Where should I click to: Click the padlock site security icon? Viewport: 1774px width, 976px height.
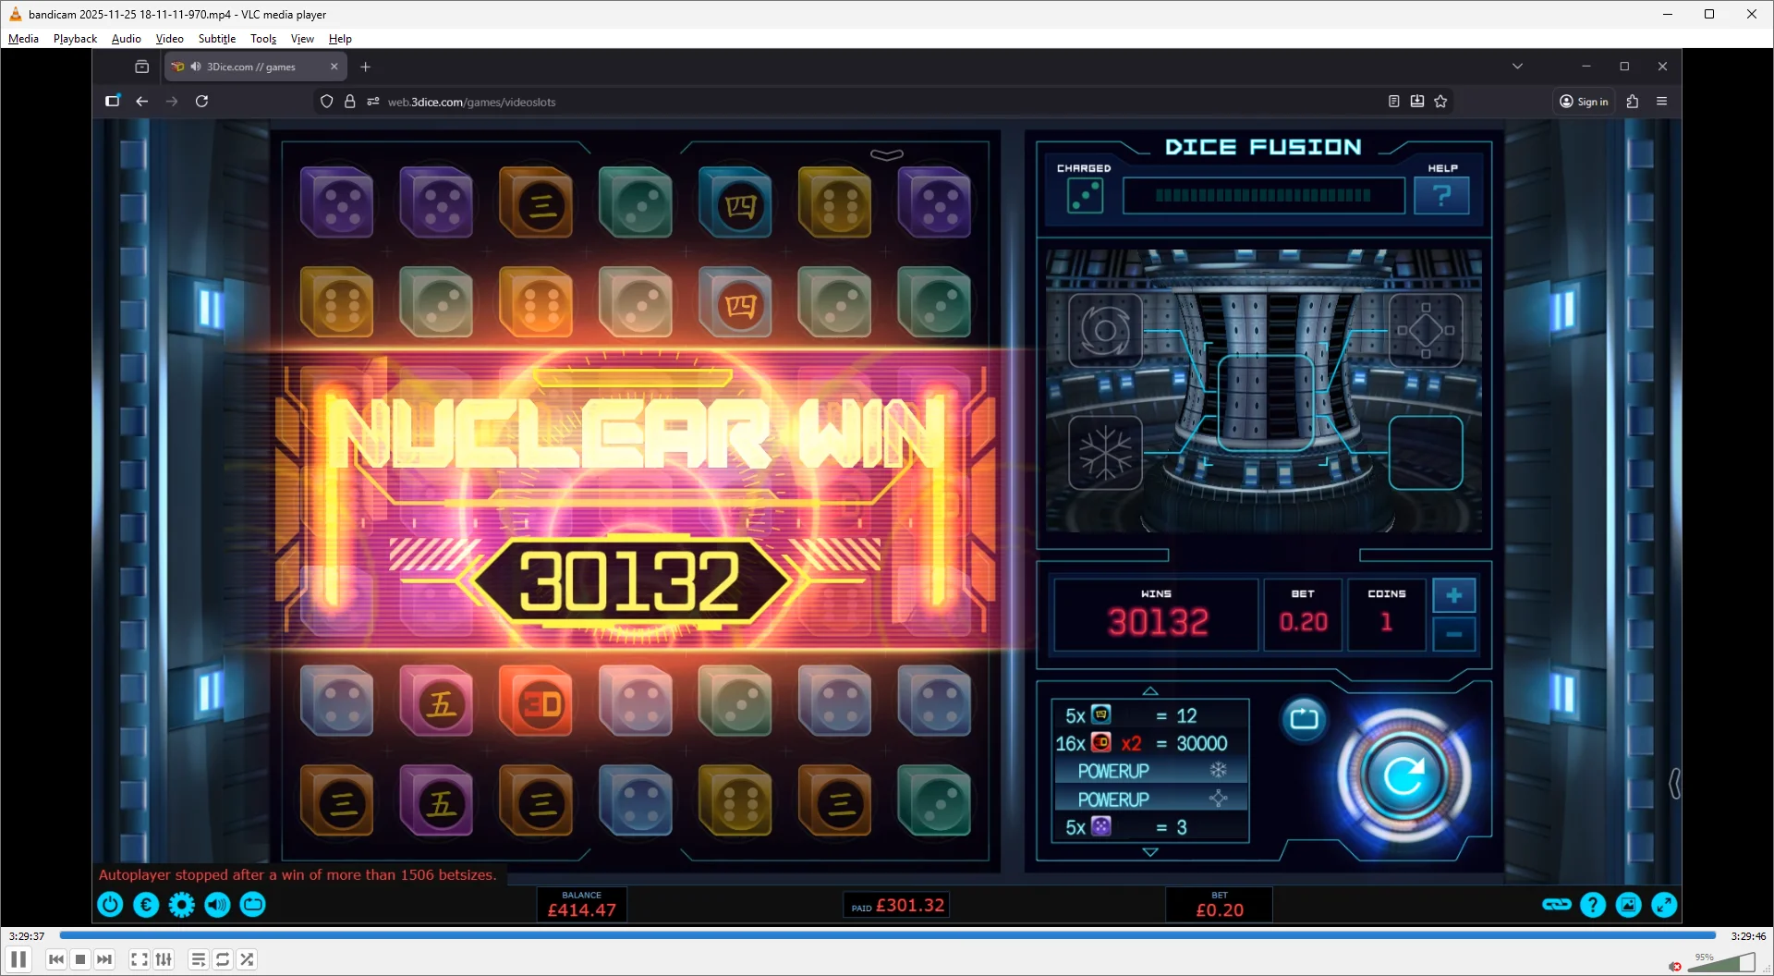click(x=350, y=102)
